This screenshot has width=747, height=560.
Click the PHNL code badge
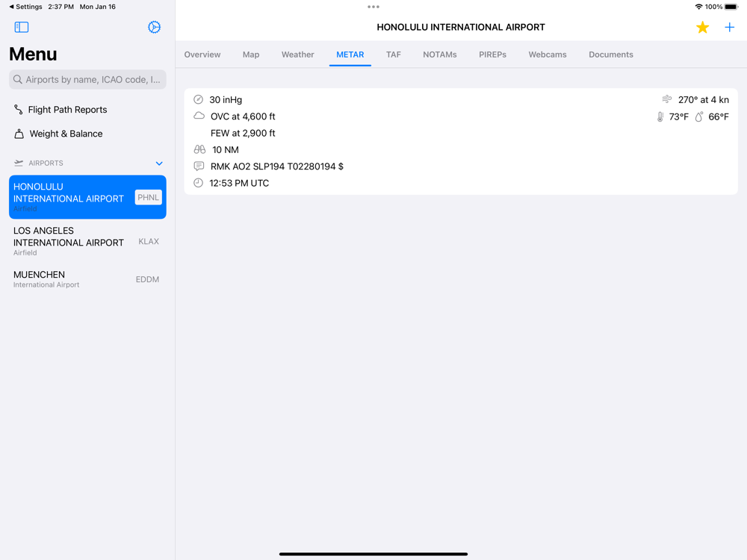148,197
